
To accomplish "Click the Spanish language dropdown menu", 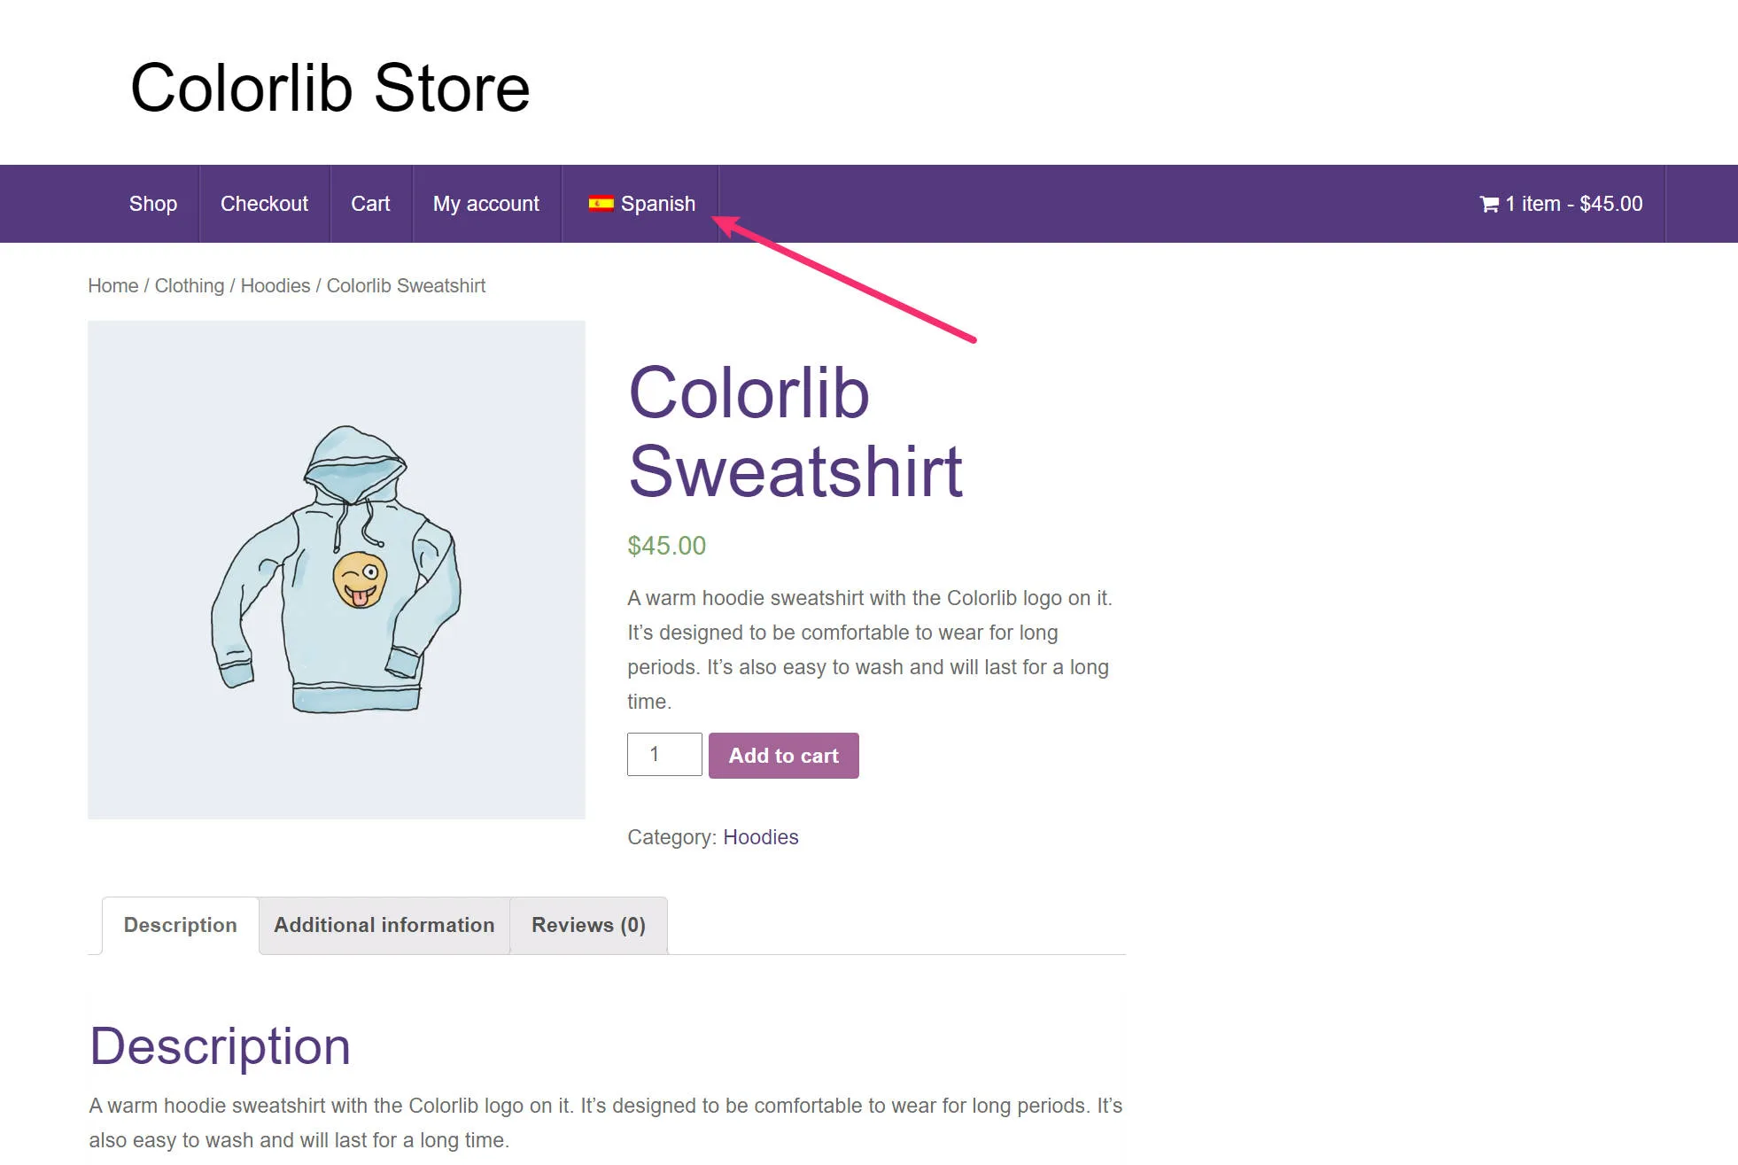I will (x=642, y=203).
